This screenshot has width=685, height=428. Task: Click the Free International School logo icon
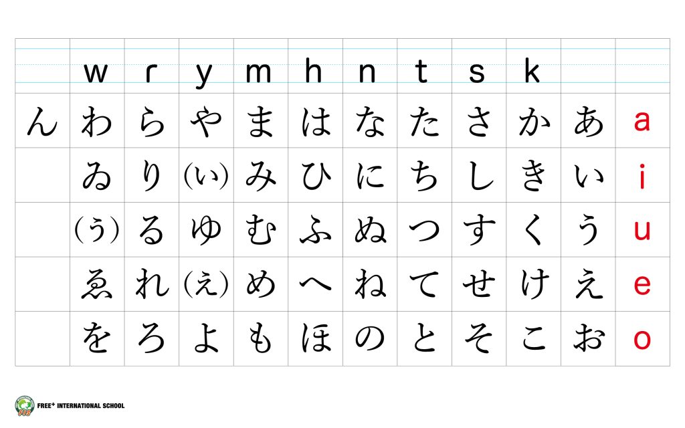(23, 405)
